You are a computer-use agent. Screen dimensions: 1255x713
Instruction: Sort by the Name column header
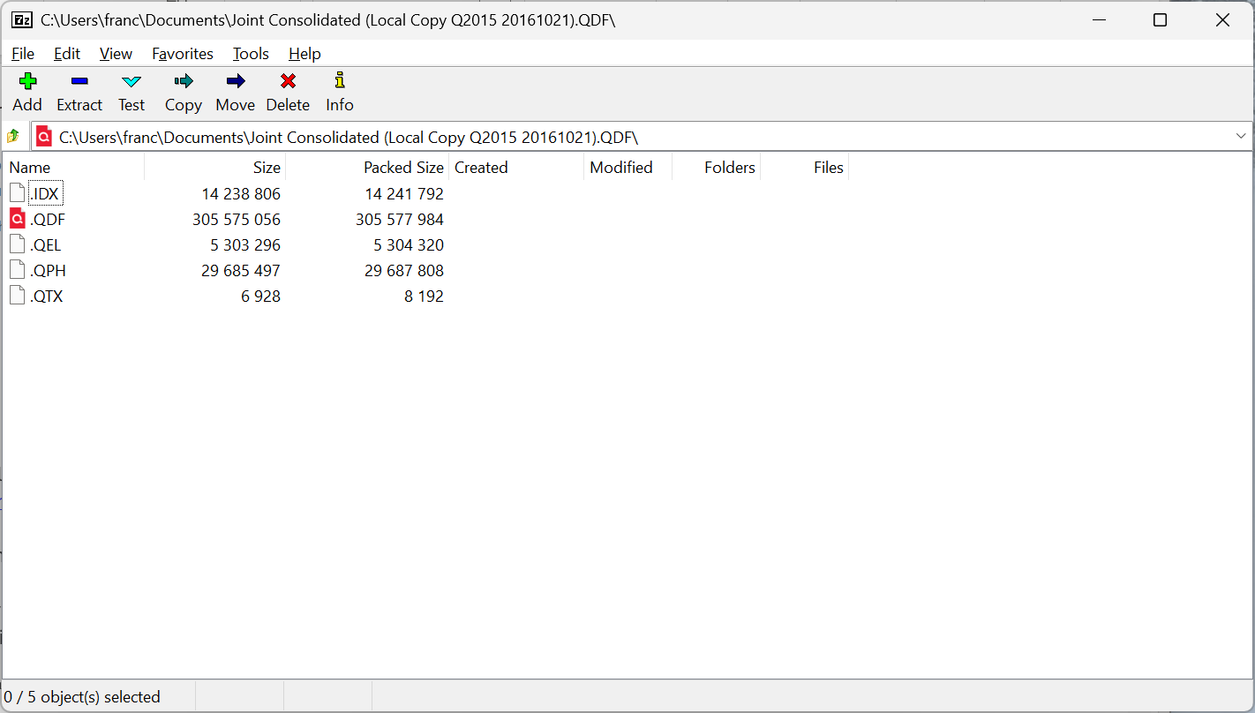(x=73, y=167)
